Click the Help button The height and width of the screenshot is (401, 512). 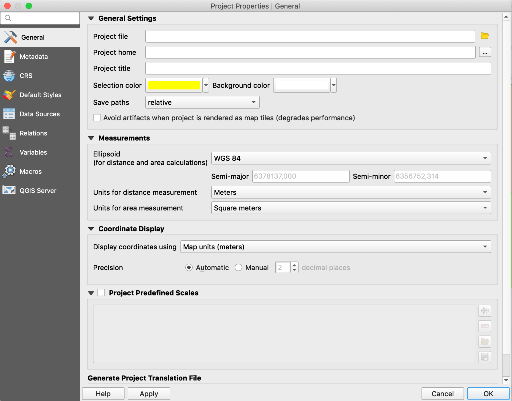coord(103,394)
